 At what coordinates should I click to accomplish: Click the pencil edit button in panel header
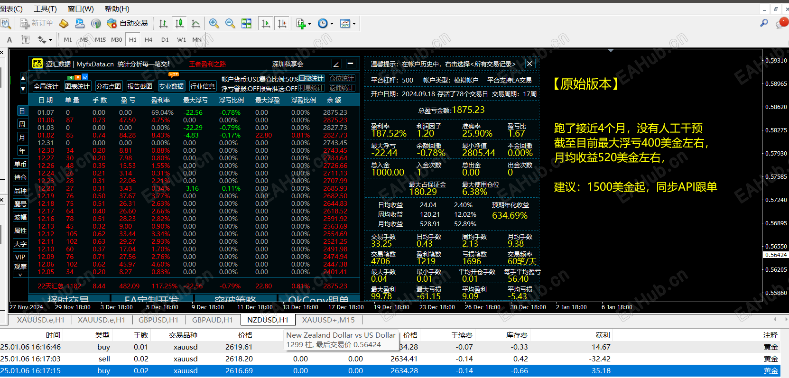336,64
